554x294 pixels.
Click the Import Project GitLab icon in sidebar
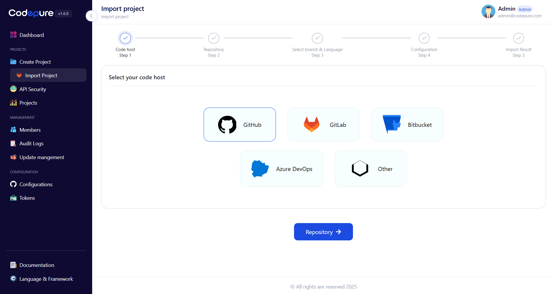[19, 75]
